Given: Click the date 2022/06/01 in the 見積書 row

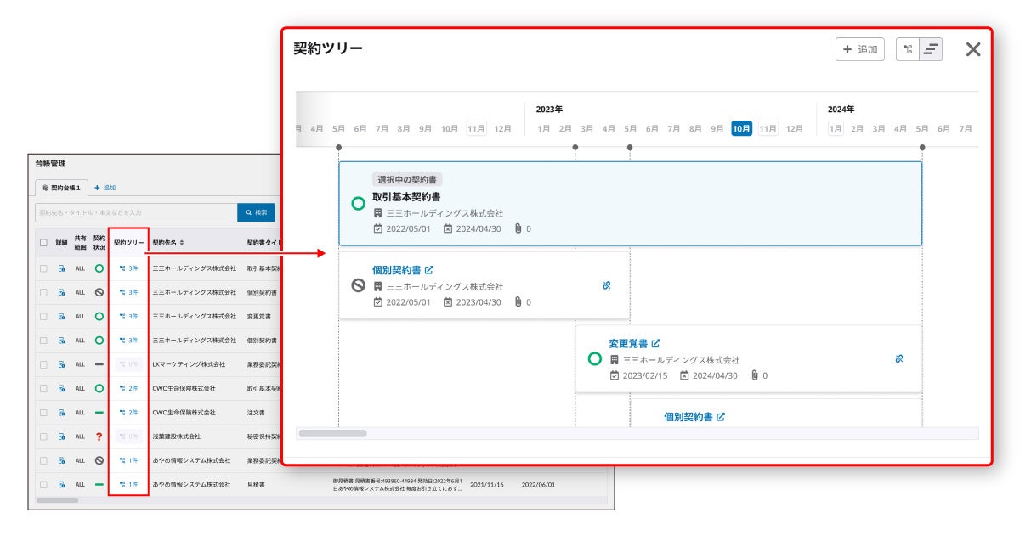Looking at the screenshot, I should click(538, 484).
